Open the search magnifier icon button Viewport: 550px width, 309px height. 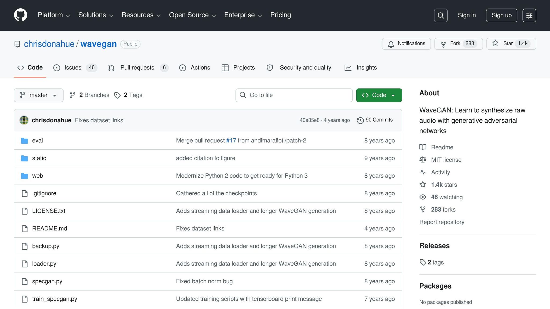click(441, 15)
